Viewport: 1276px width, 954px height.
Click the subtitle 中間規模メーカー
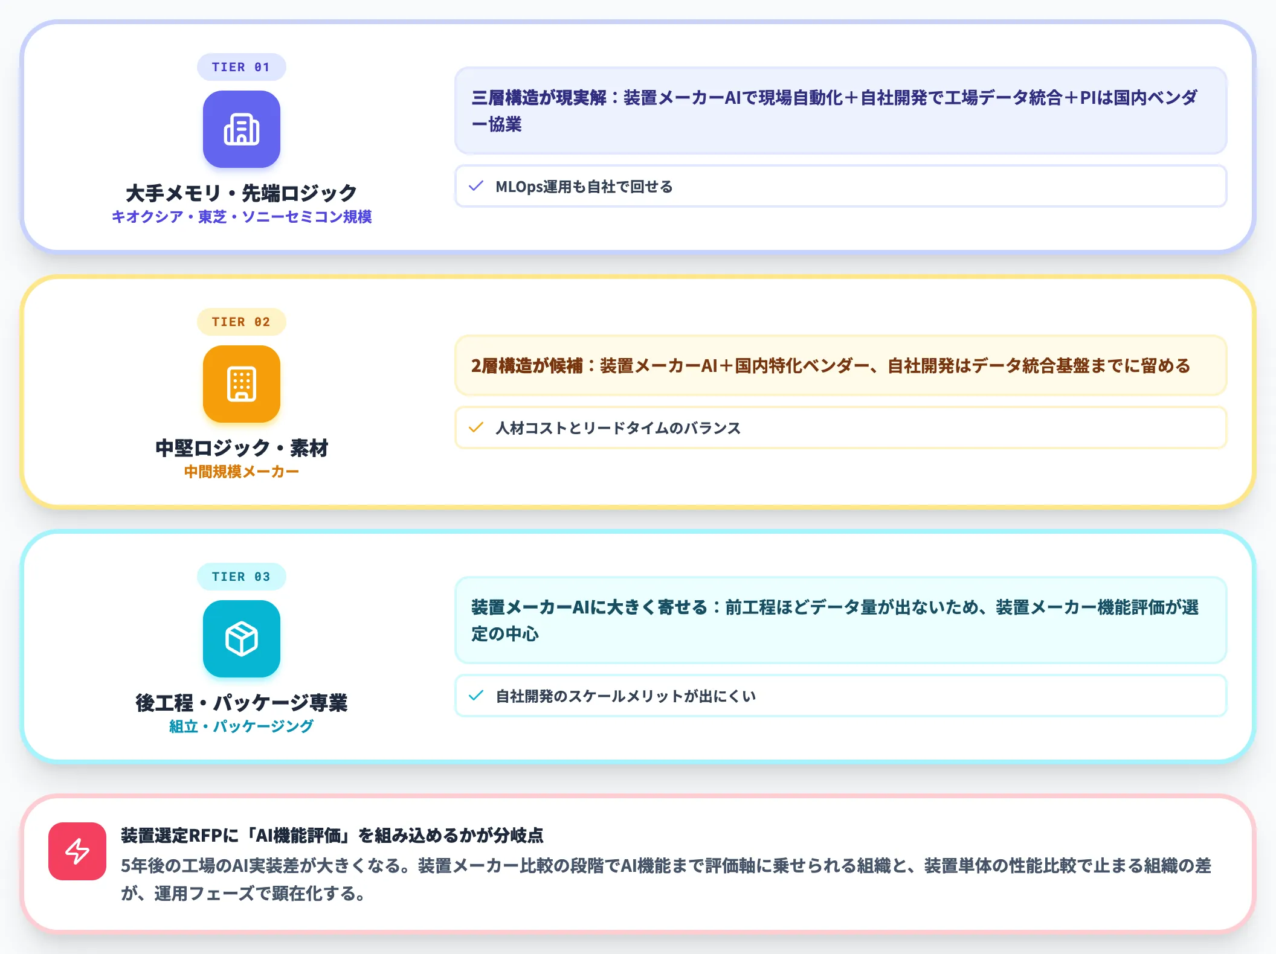coord(241,472)
